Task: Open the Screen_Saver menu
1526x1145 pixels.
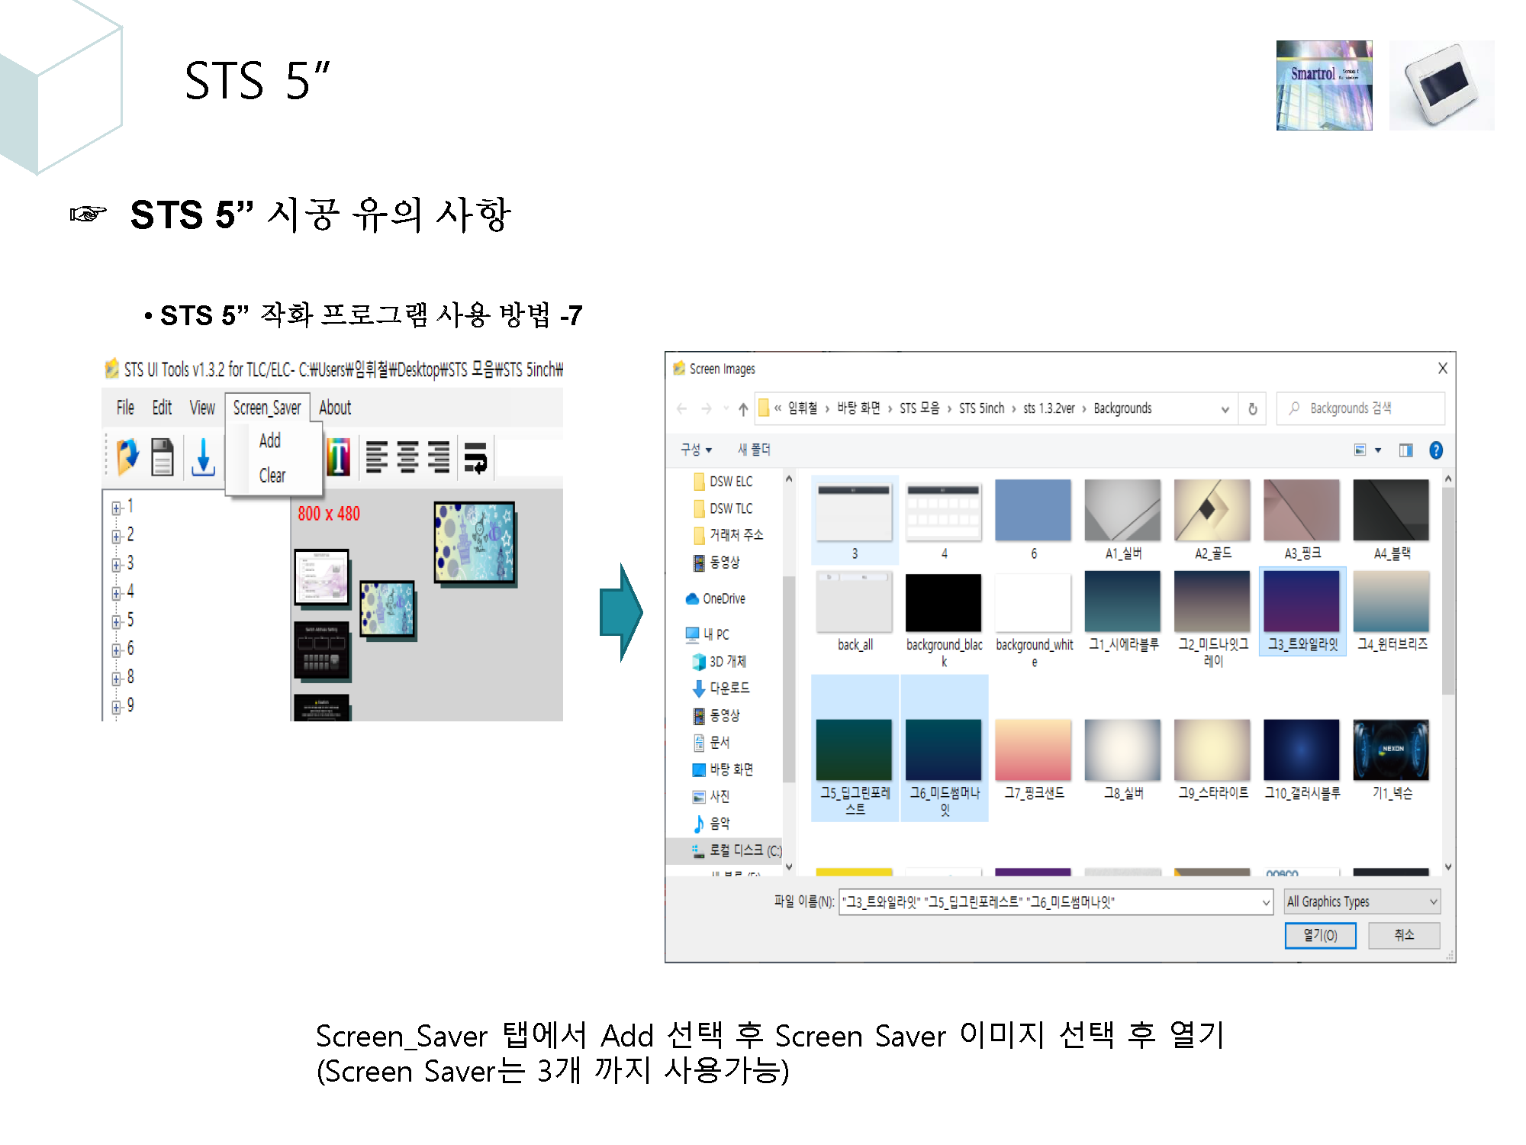Action: (267, 408)
